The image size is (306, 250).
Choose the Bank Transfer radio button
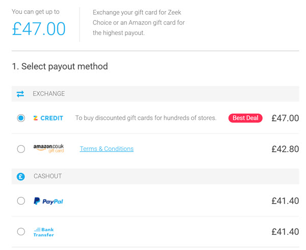click(21, 232)
